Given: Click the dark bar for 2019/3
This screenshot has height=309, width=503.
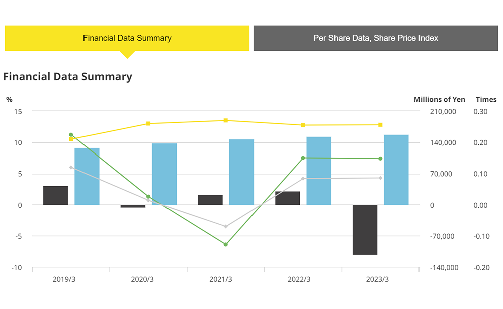Looking at the screenshot, I should point(56,195).
